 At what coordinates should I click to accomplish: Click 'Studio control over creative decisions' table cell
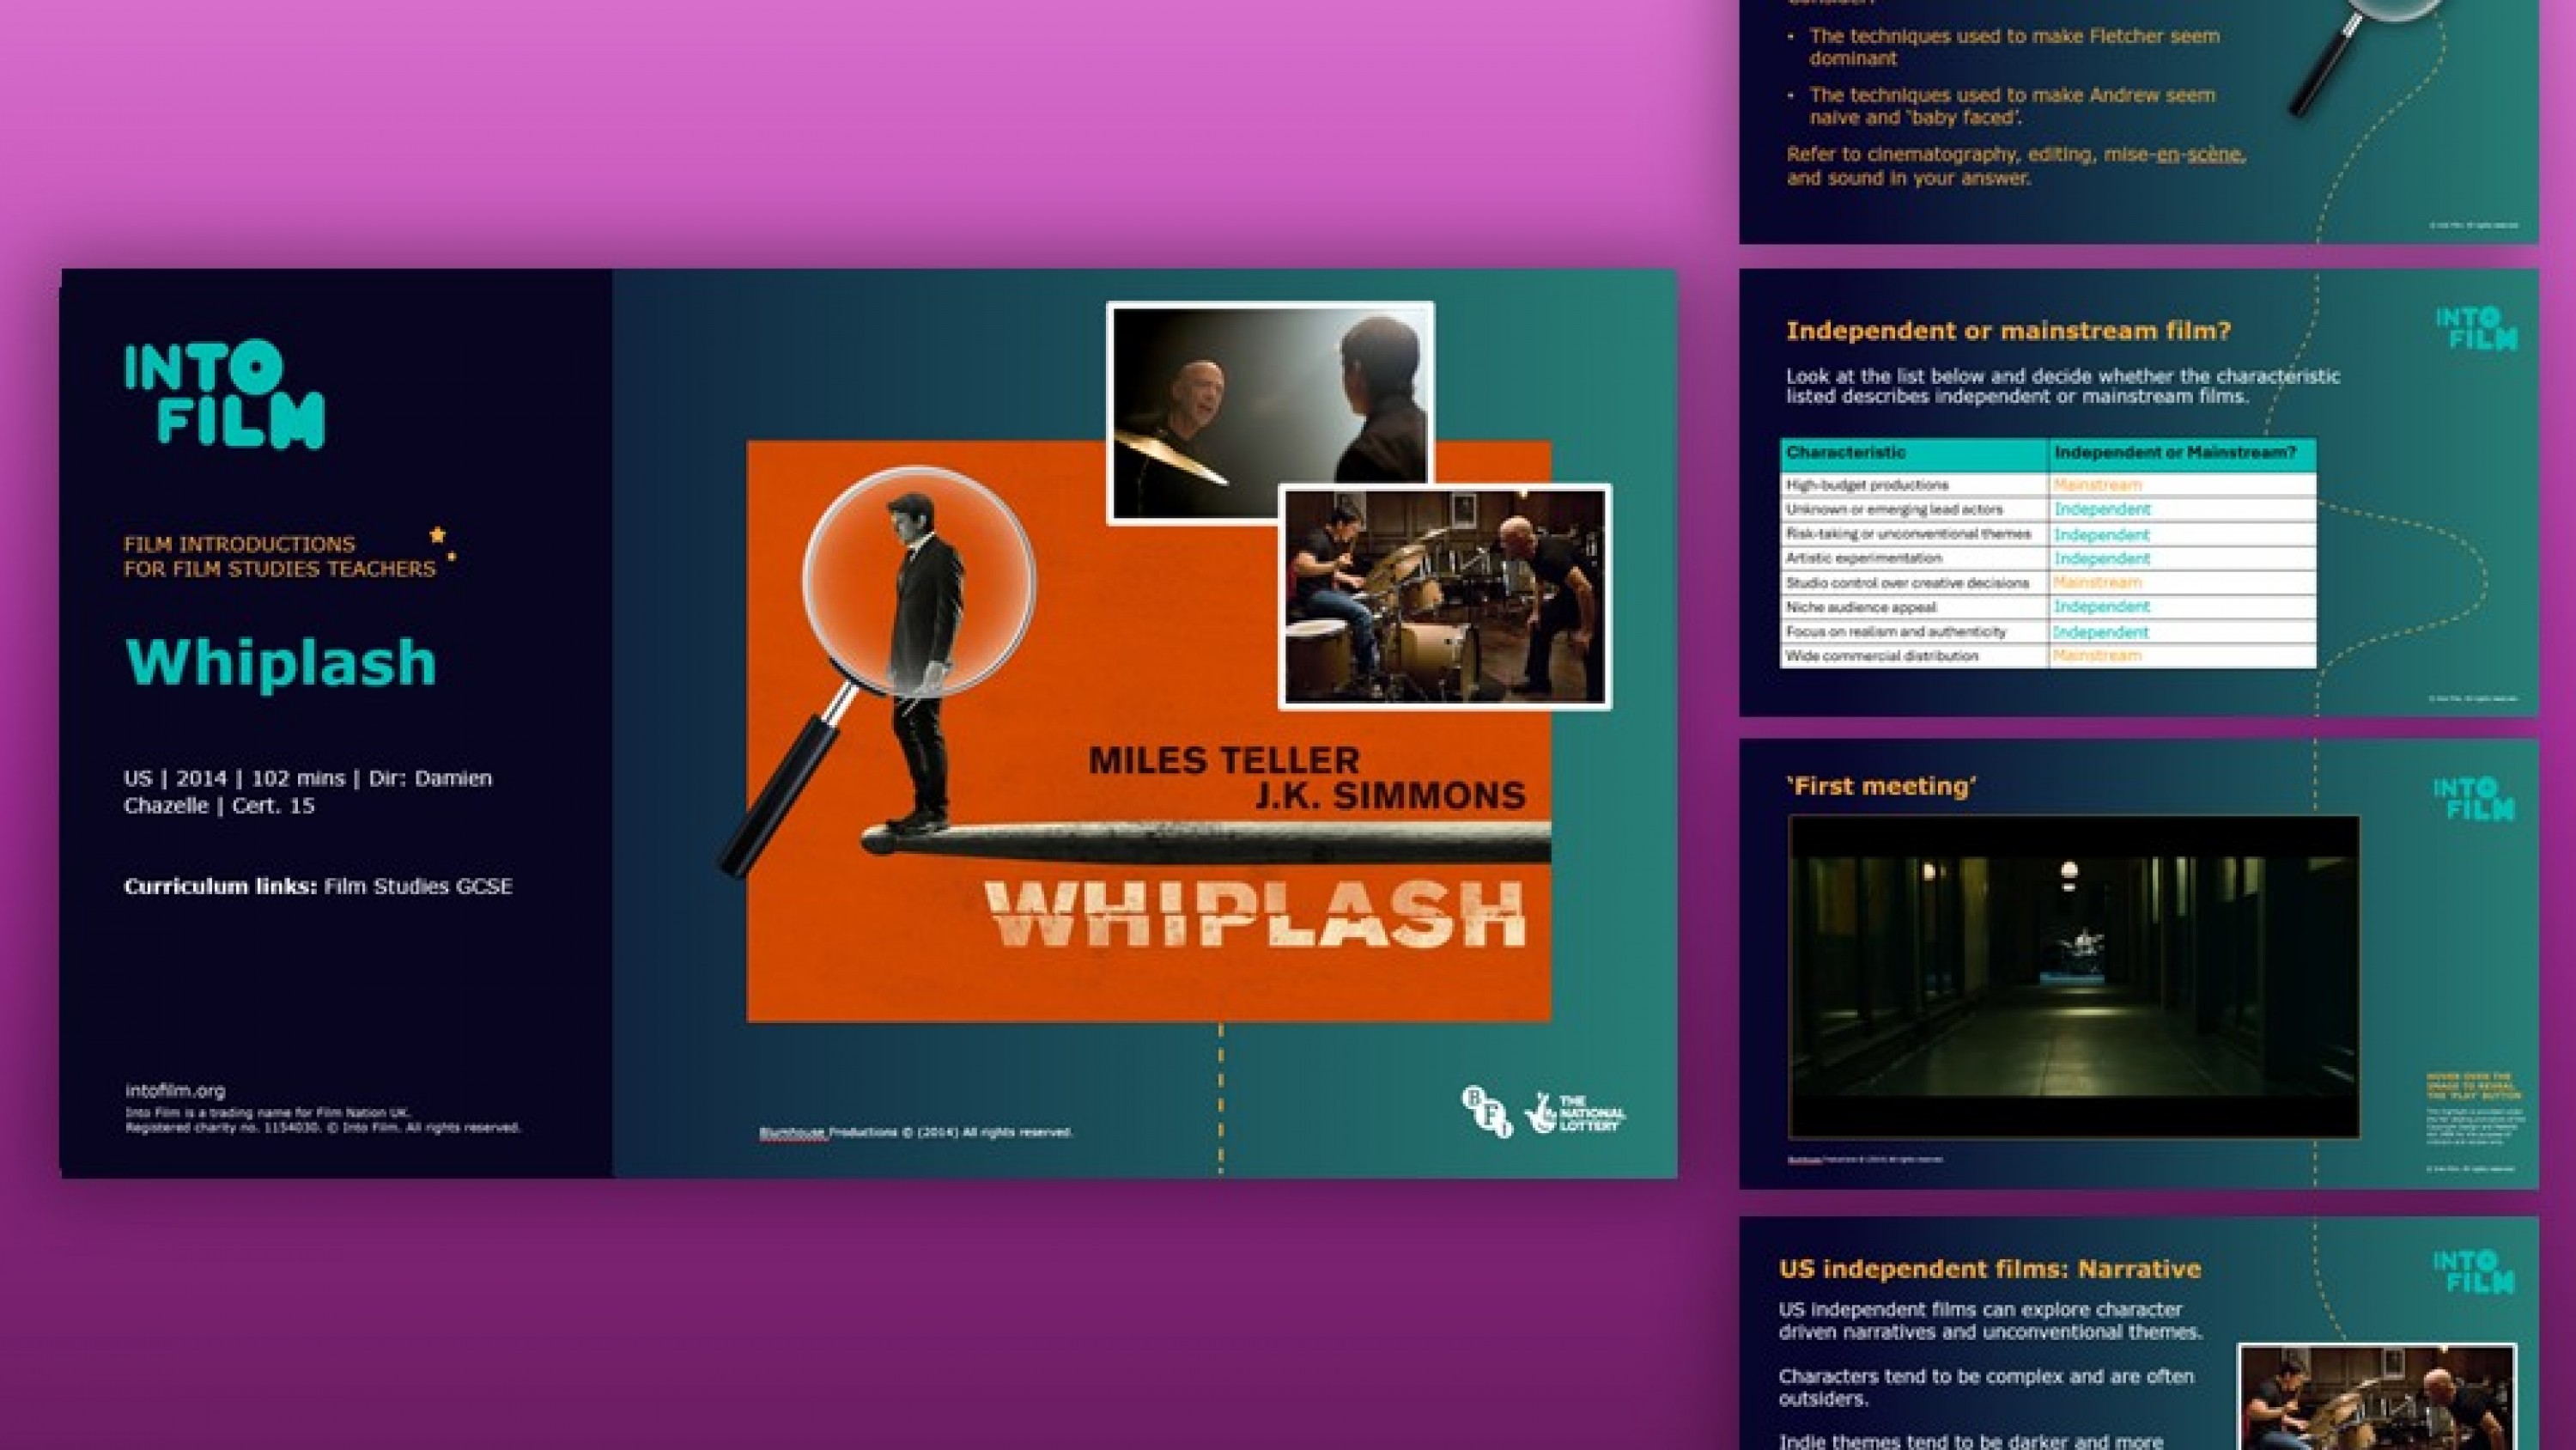(1915, 582)
